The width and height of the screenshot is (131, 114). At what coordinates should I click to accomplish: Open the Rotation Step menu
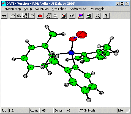[12, 9]
